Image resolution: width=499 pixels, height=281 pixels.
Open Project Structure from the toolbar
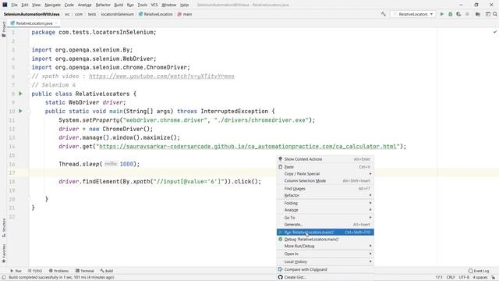(x=478, y=14)
